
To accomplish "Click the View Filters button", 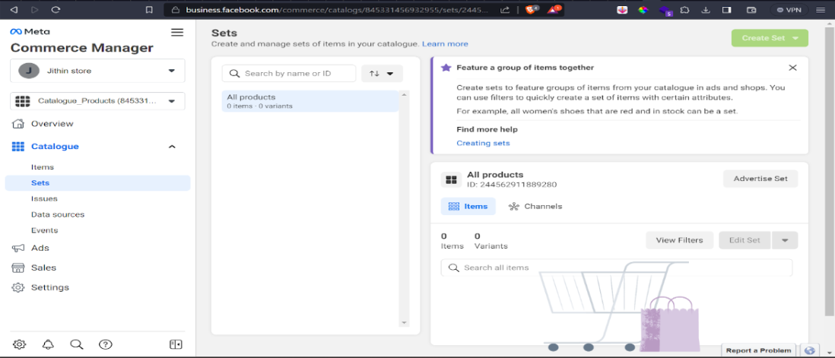I will [680, 240].
